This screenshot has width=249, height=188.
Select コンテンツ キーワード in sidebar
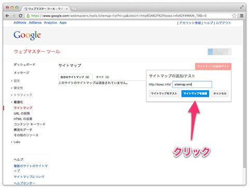click(30, 124)
